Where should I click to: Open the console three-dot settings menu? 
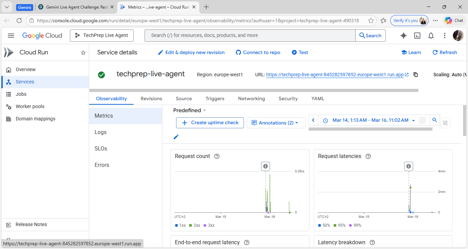(444, 36)
